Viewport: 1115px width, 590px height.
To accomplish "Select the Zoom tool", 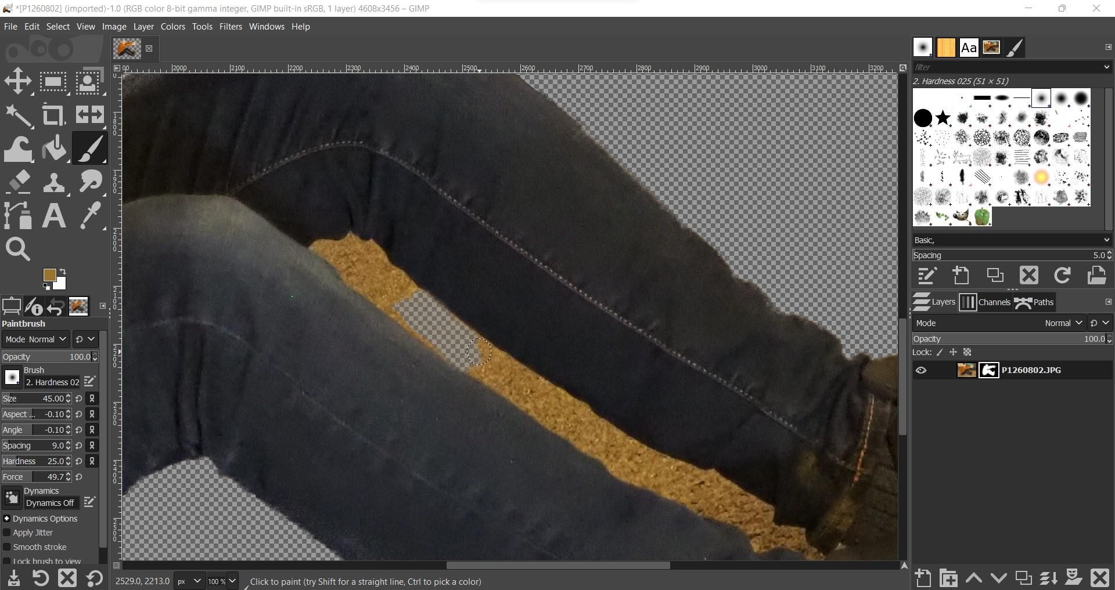I will pyautogui.click(x=18, y=249).
